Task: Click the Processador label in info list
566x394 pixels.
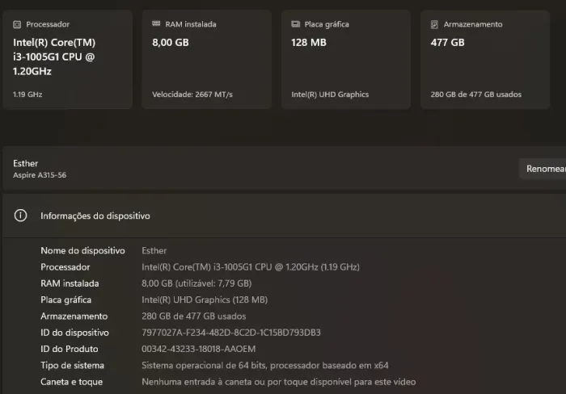Action: coord(65,267)
